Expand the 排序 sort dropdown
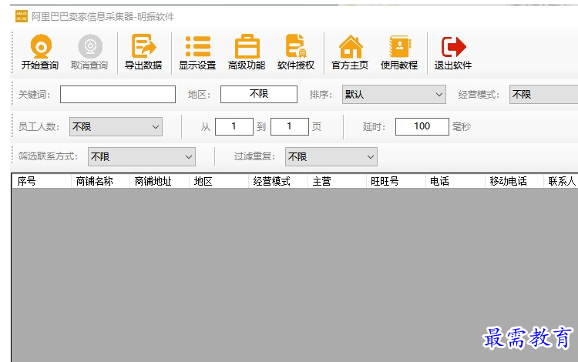 [394, 94]
